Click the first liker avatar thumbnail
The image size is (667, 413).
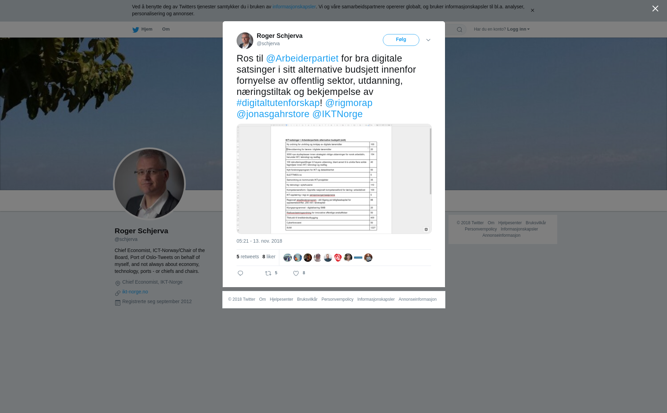point(288,258)
